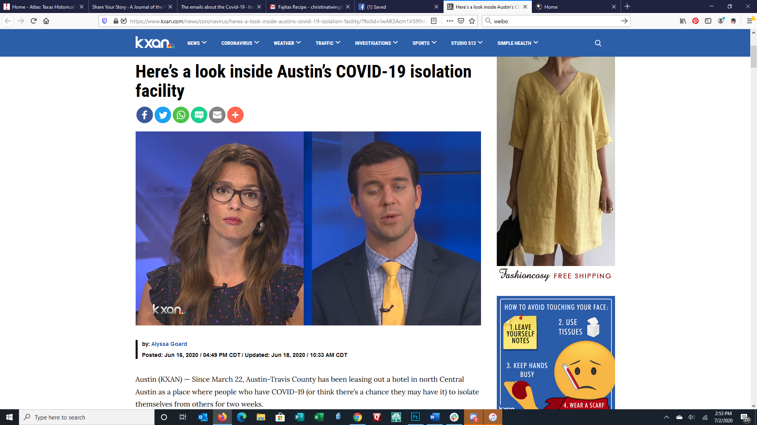757x425 pixels.
Task: Open more sharing options plus icon
Action: pyautogui.click(x=235, y=115)
